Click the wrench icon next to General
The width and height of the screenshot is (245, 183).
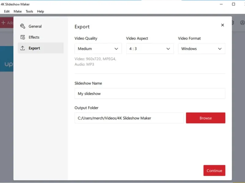click(x=23, y=26)
